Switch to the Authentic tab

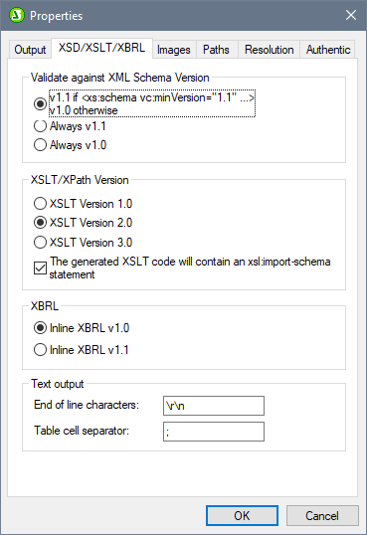point(328,50)
